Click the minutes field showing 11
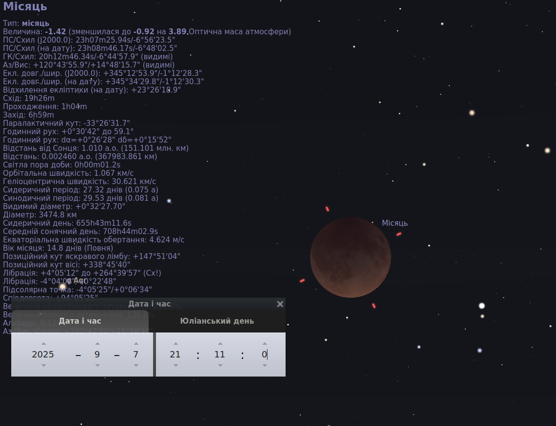556x426 pixels. coord(220,355)
